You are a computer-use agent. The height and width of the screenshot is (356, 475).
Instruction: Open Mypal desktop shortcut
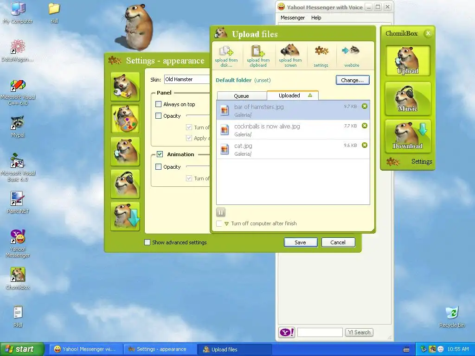coord(18,127)
